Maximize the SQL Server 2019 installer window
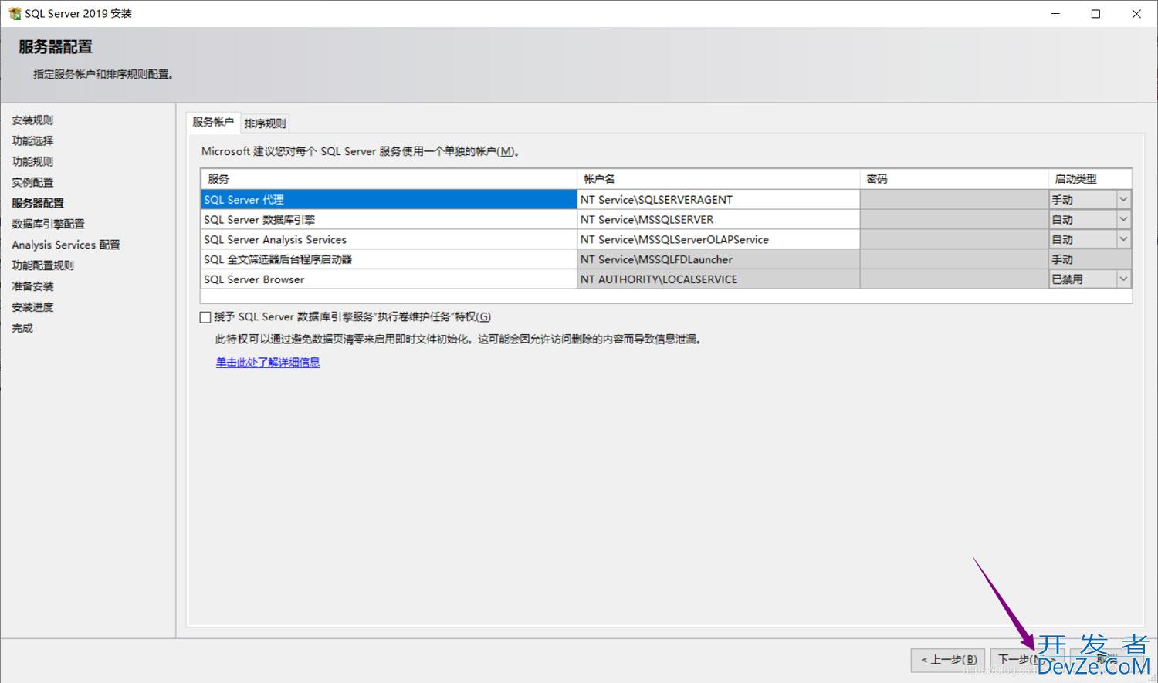Screen dimensions: 1158x683 [x=1095, y=14]
